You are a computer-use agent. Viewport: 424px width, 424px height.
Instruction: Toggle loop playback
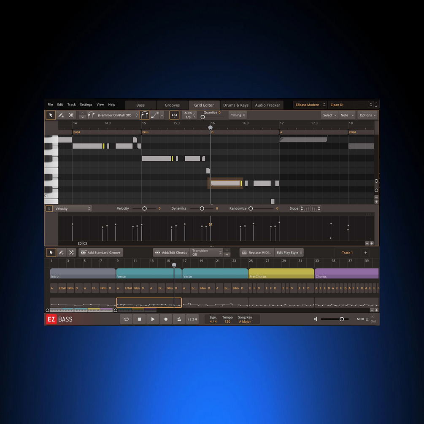click(x=126, y=319)
